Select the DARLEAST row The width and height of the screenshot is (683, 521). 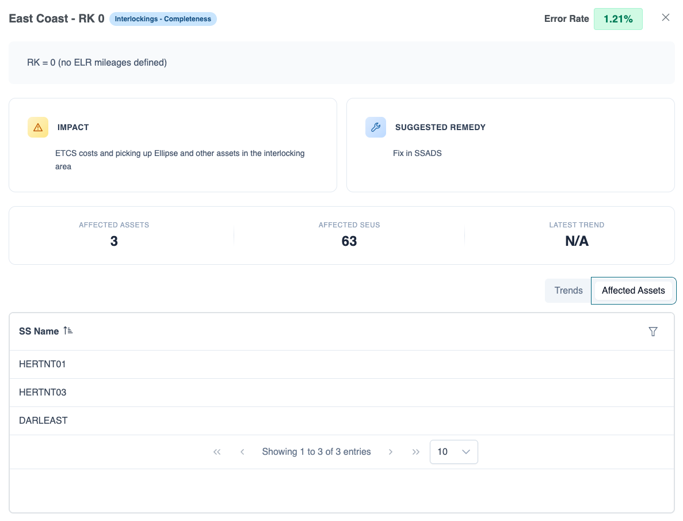[x=43, y=420]
